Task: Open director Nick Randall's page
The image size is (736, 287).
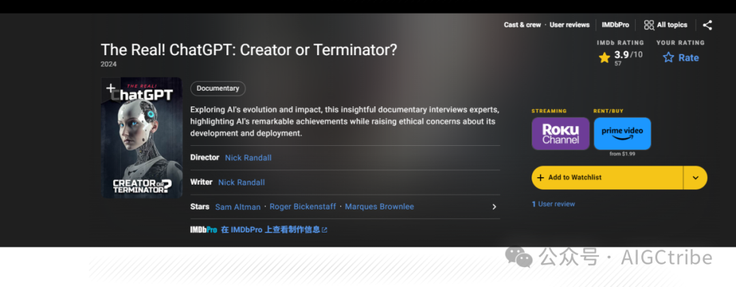Action: [x=248, y=158]
